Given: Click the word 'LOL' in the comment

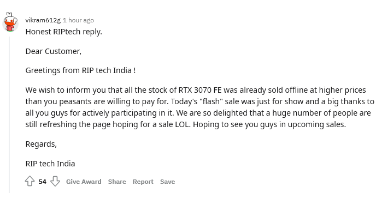Looking at the screenshot, I should point(182,124).
